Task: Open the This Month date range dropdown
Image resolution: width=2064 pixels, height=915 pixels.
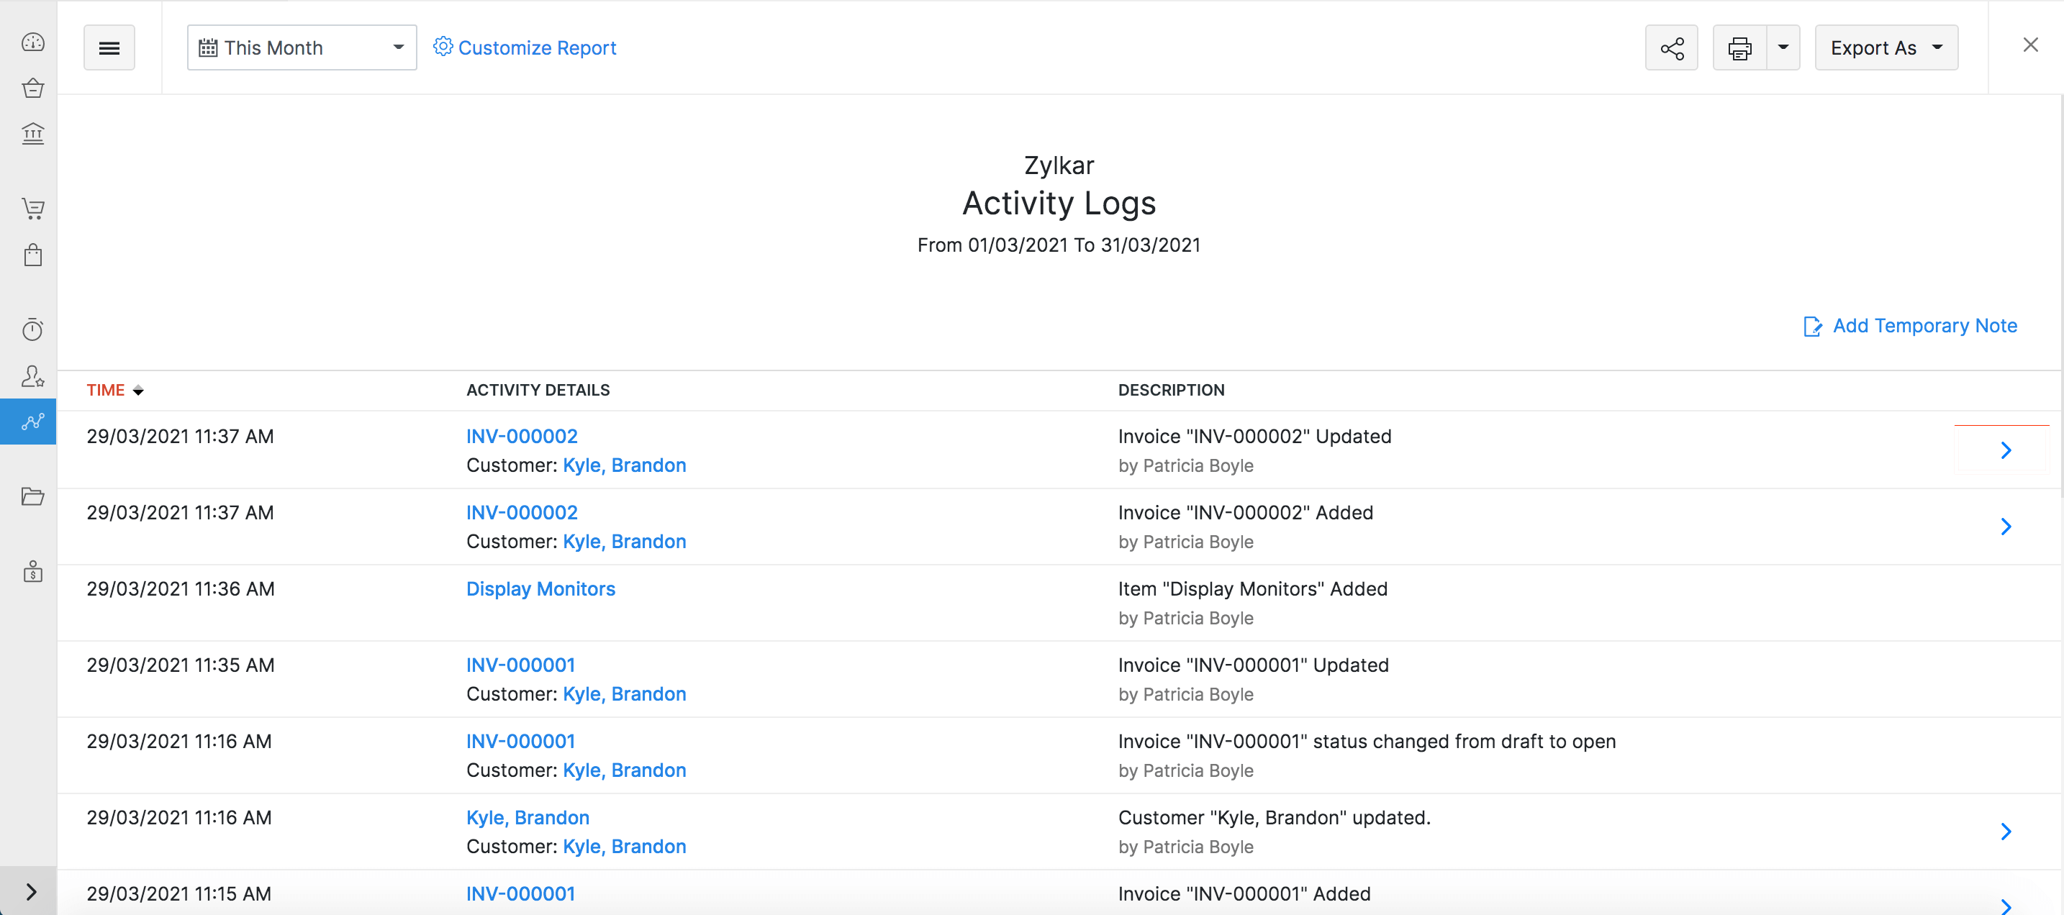Action: pos(301,47)
